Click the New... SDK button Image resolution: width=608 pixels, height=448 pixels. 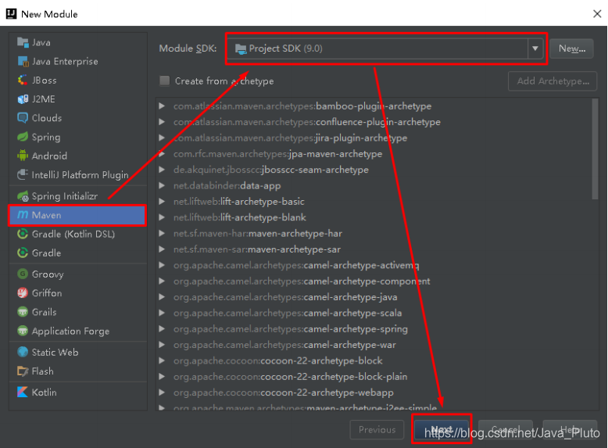click(x=571, y=48)
